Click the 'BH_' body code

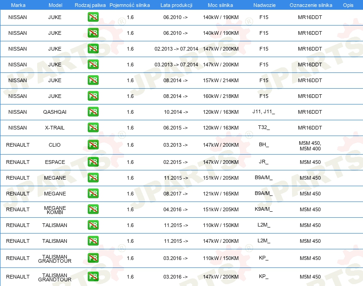(264, 144)
